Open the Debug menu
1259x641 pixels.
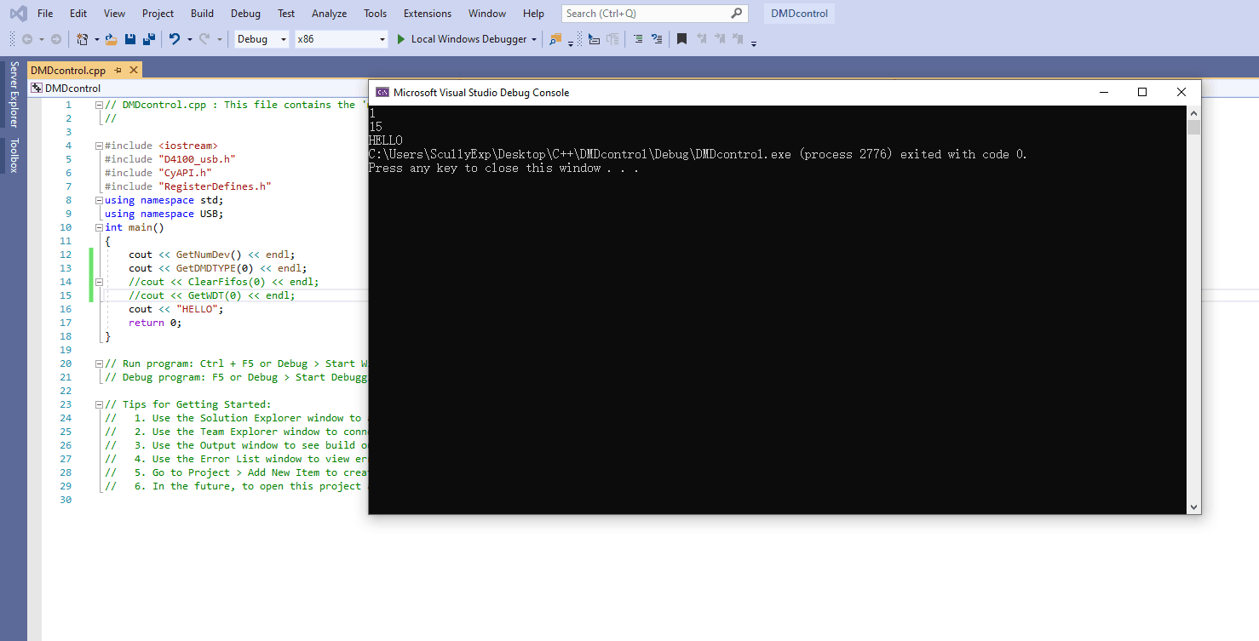[x=245, y=13]
